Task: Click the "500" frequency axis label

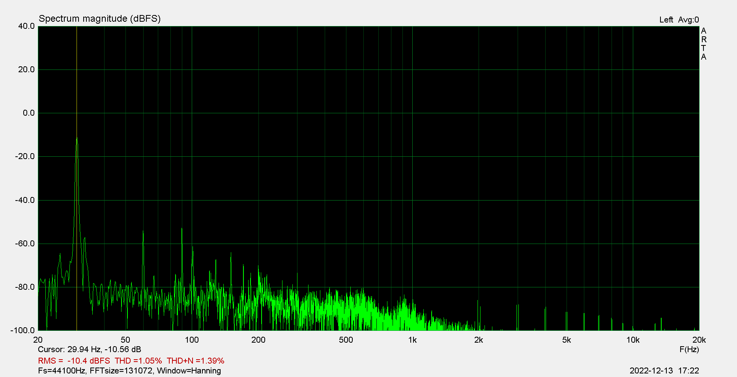Action: [346, 340]
